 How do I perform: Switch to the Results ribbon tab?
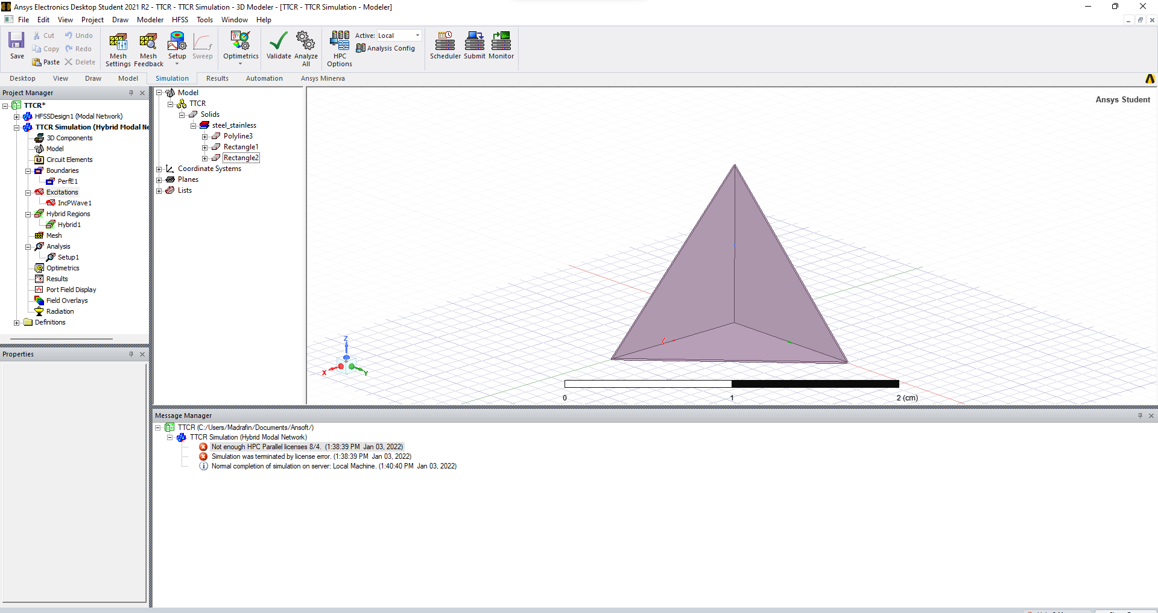coord(217,78)
